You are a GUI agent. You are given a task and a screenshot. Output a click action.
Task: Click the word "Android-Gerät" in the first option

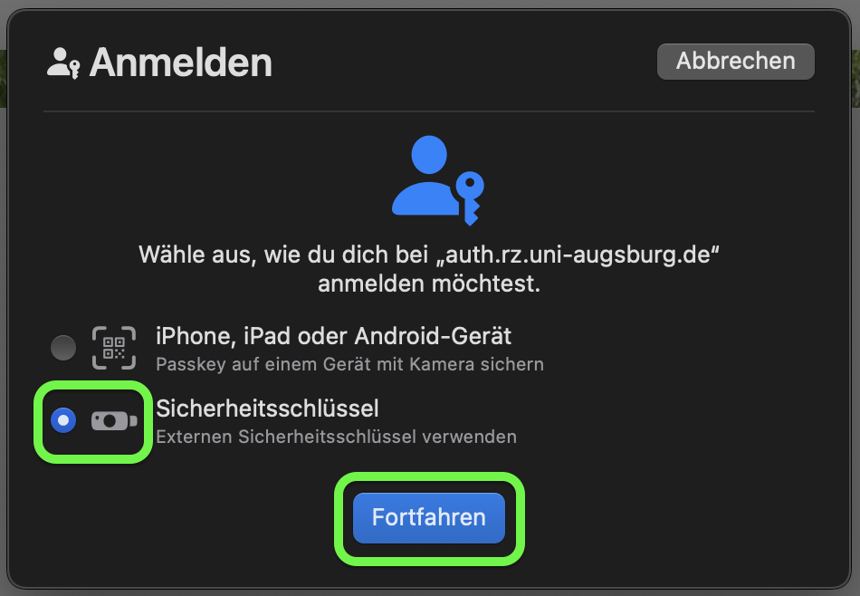pyautogui.click(x=433, y=336)
